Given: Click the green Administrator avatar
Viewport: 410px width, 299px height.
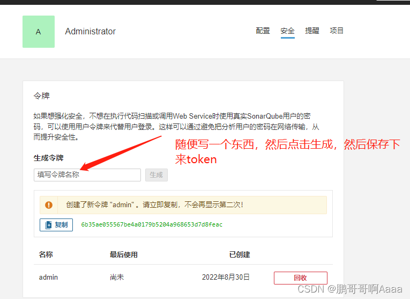Looking at the screenshot, I should pyautogui.click(x=39, y=32).
